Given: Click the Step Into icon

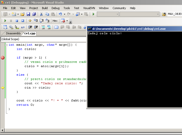Looking at the screenshot, I should (x=36, y=21).
